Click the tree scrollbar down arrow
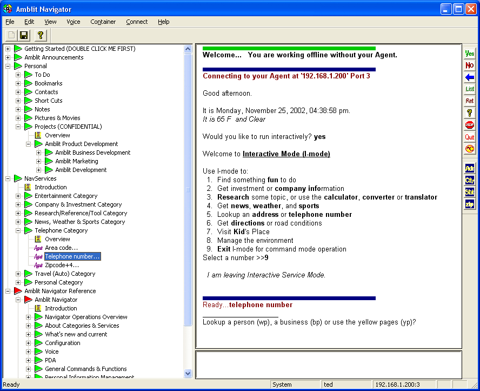The width and height of the screenshot is (480, 391). [188, 373]
